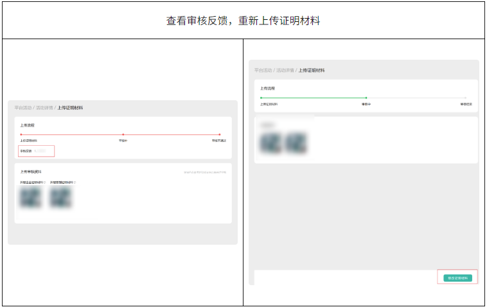
Task: Click the 修改证明材料 button
Action: click(x=457, y=278)
